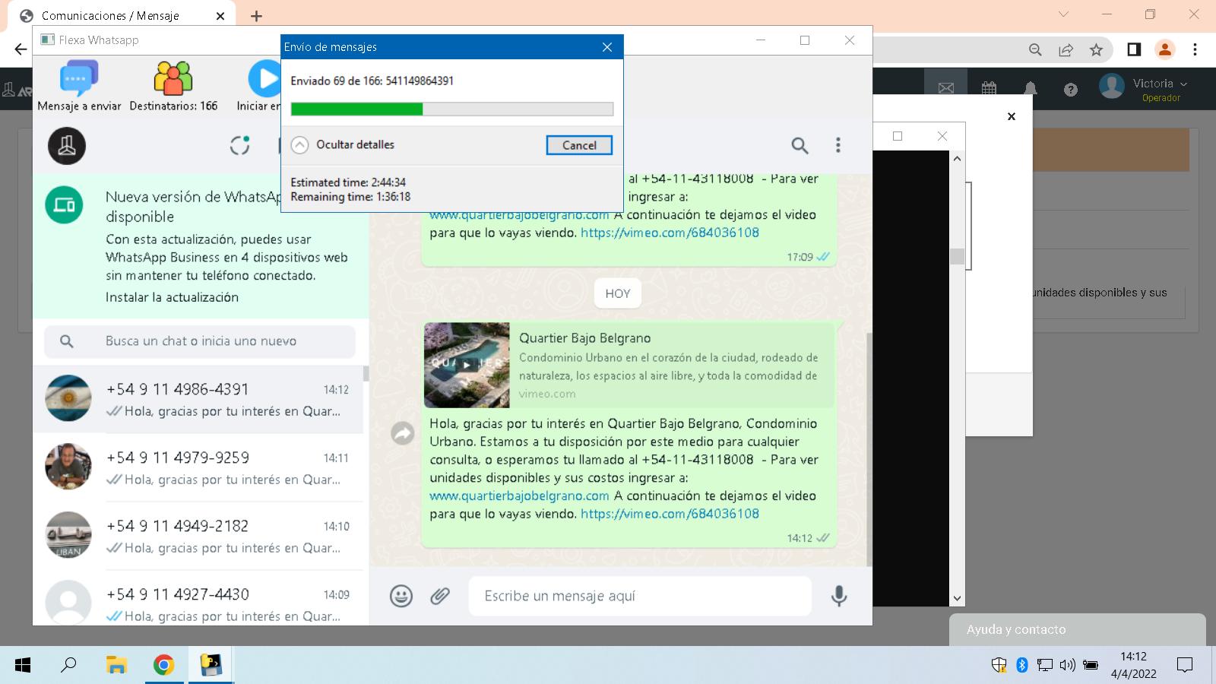Go back in the browser

coord(21,49)
